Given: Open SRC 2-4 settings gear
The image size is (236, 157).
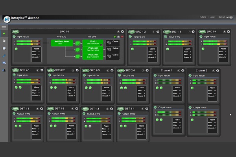Looking at the screenshot, I should click(x=147, y=70).
